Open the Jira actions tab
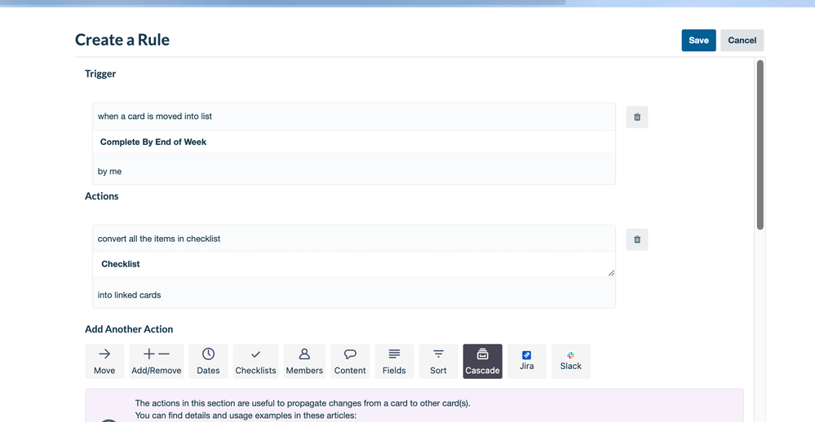815x422 pixels. [526, 361]
